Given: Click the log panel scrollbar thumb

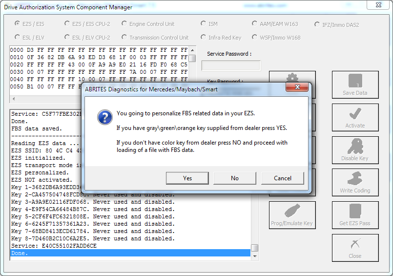Looking at the screenshot, I should [x=255, y=248].
